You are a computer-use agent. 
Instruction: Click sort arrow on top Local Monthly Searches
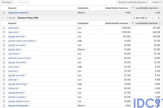(133, 8)
